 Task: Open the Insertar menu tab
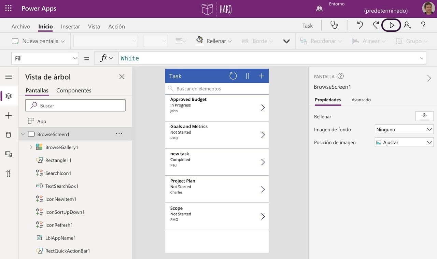pos(70,26)
